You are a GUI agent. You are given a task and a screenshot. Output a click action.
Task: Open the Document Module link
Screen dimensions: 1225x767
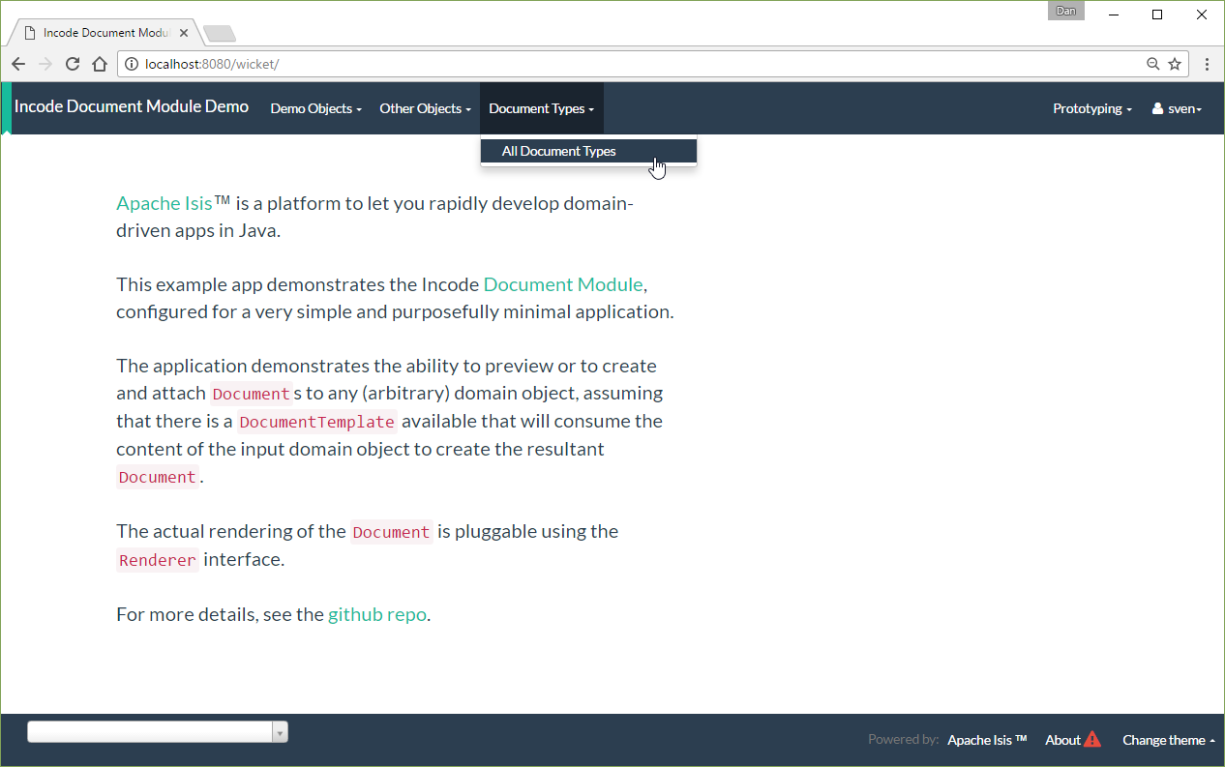click(x=563, y=284)
